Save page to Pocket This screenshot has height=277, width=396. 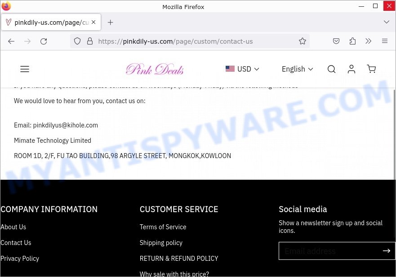[336, 41]
